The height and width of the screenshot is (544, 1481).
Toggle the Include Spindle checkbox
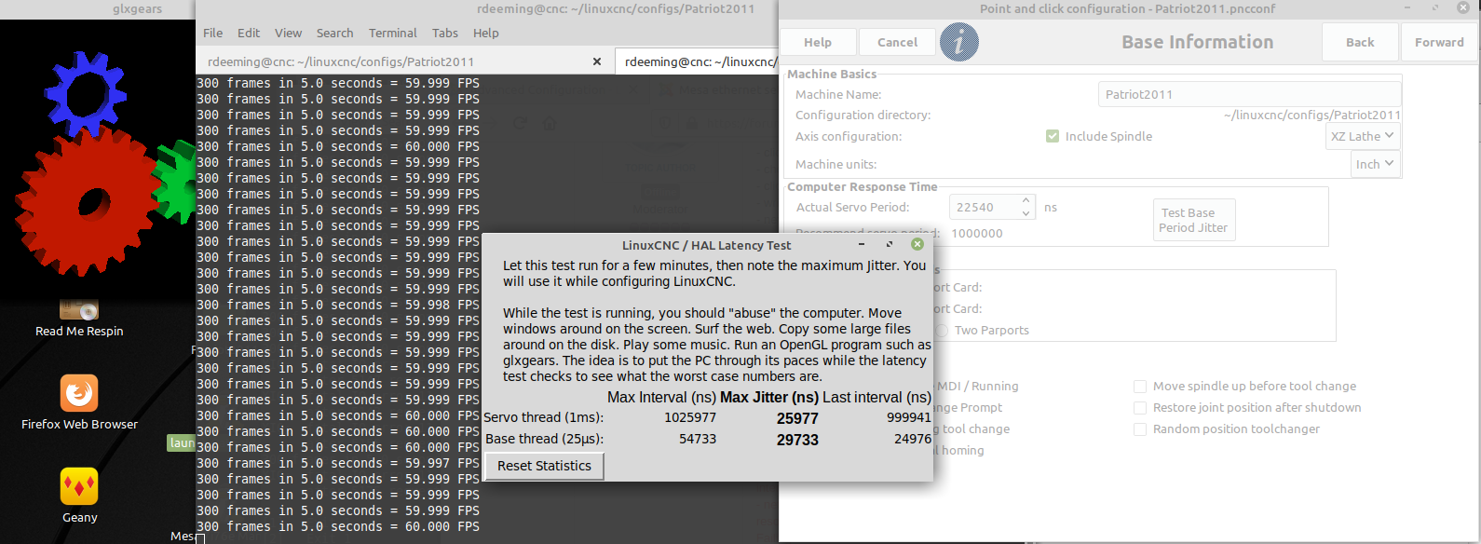pos(1053,136)
